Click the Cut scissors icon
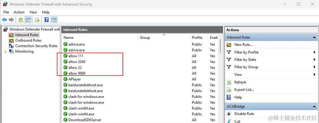The height and width of the screenshot is (123, 319). coord(229,121)
